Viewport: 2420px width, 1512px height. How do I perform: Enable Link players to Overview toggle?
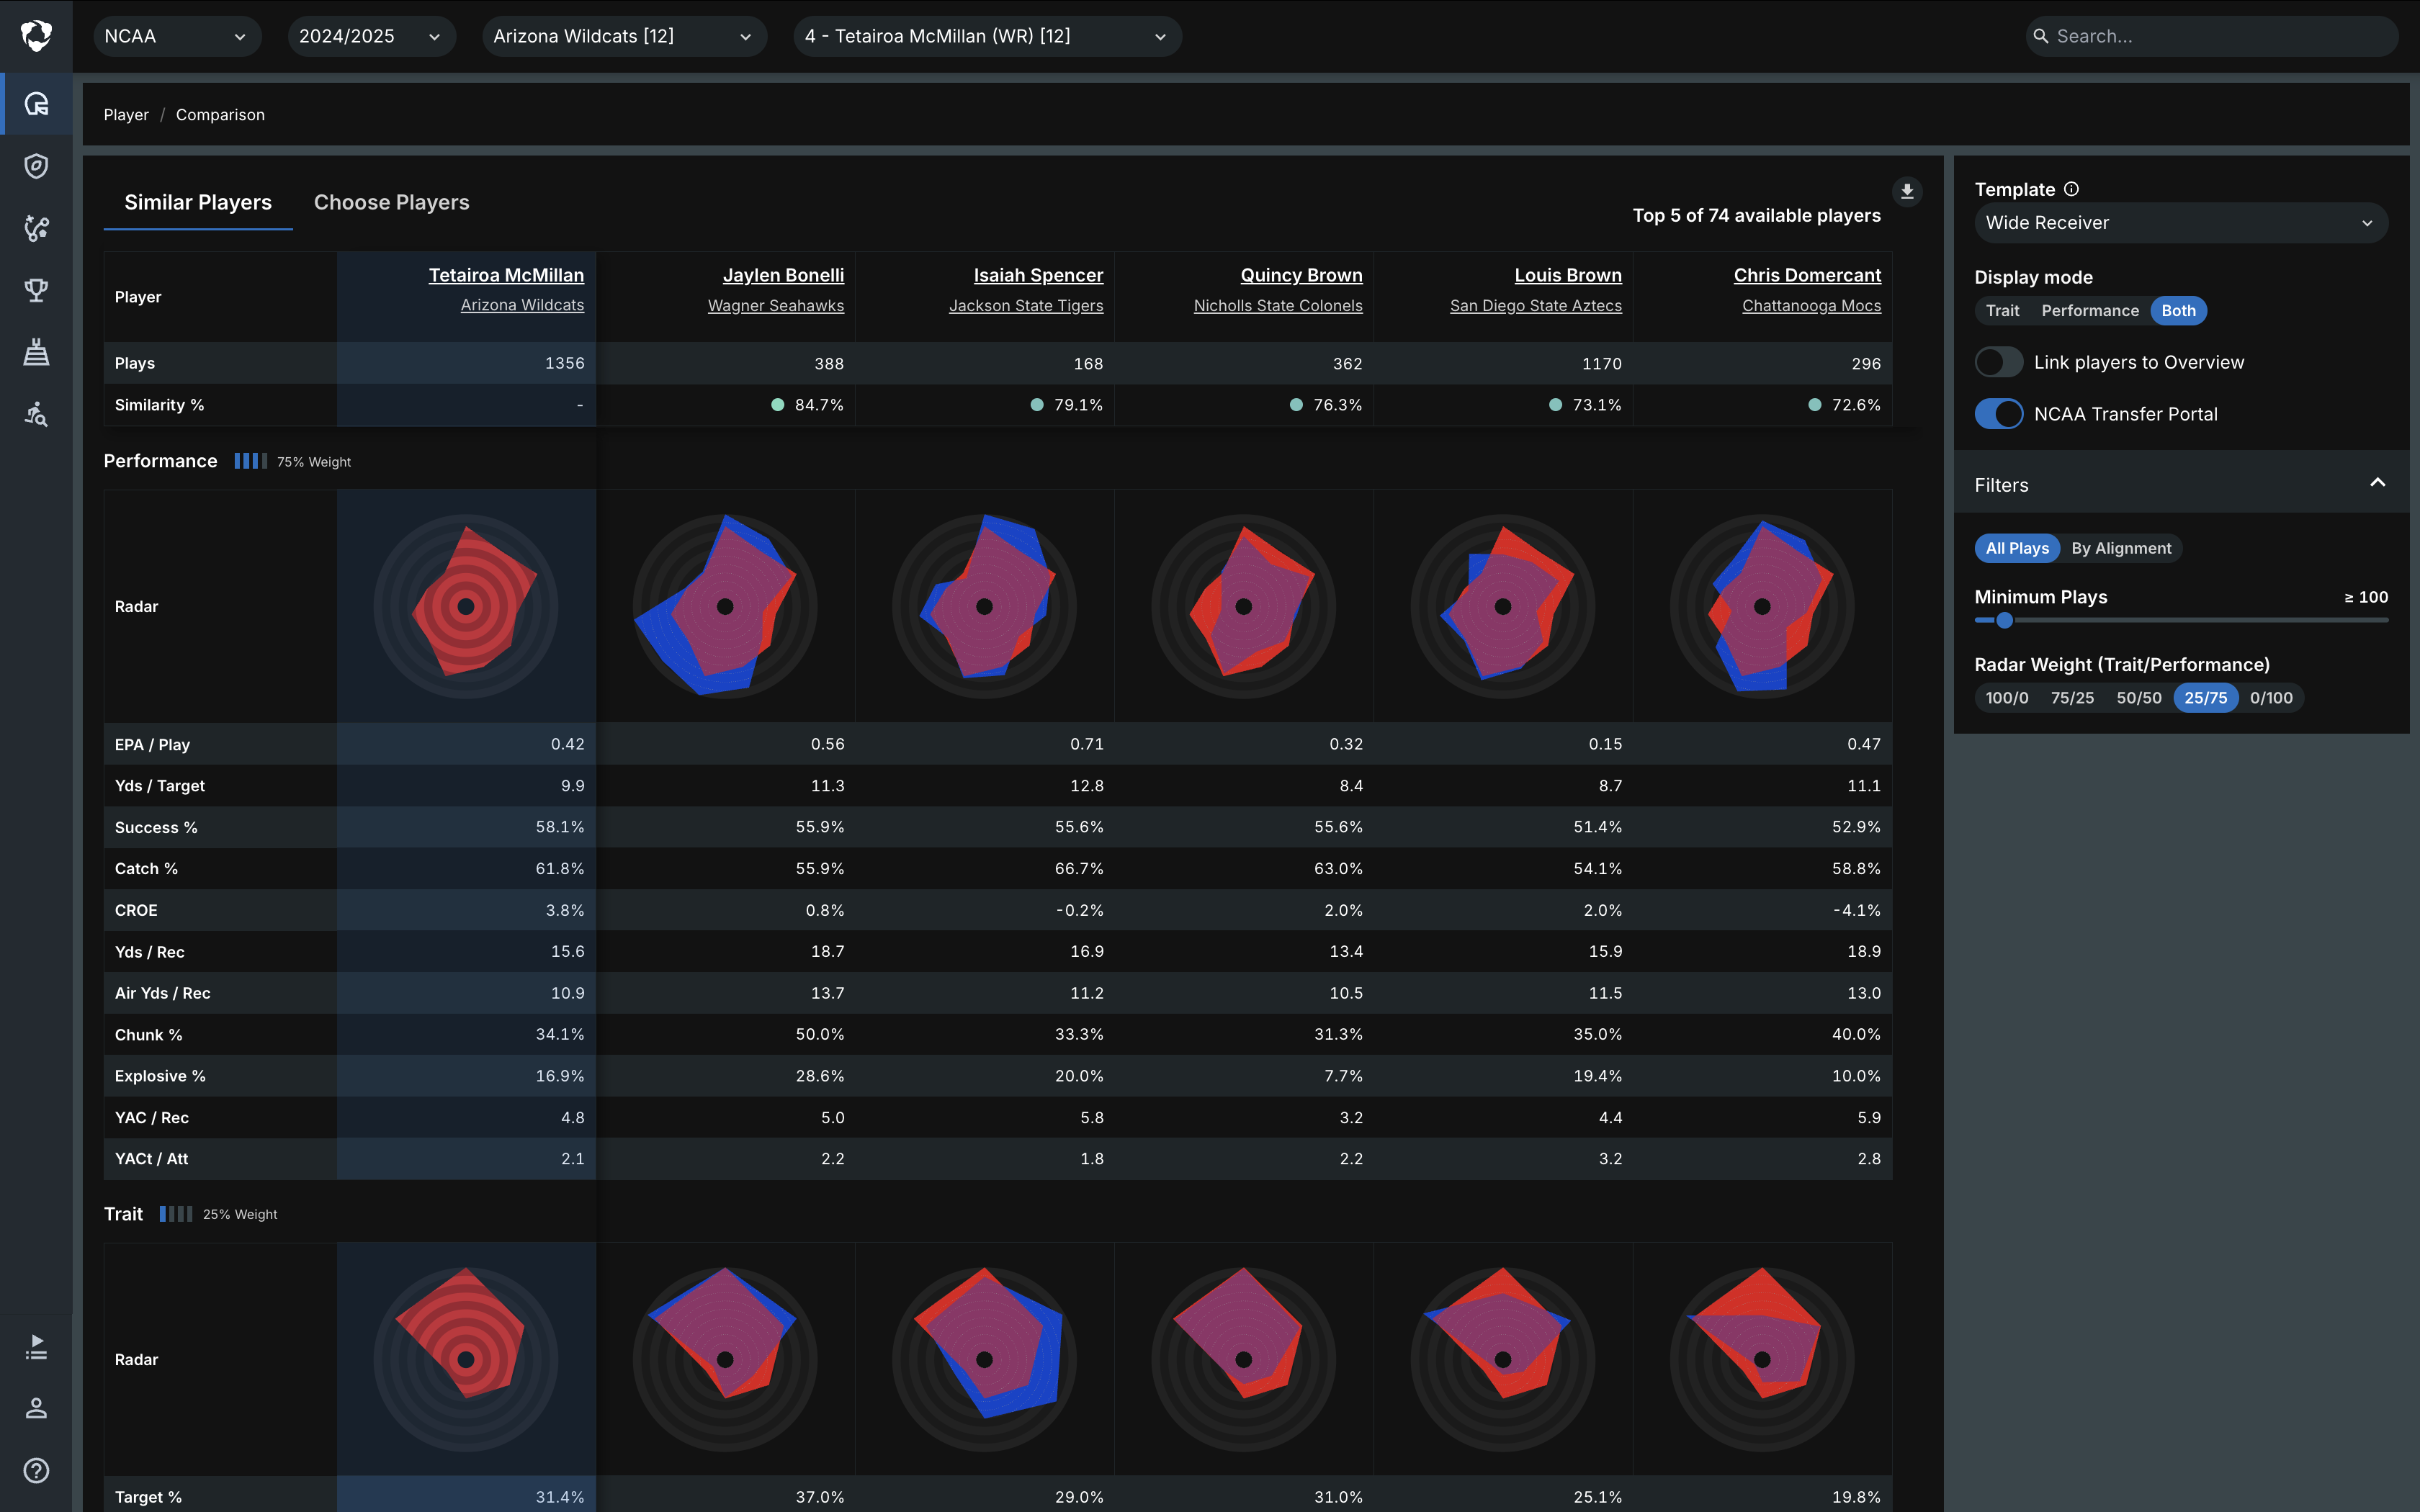coord(1998,362)
